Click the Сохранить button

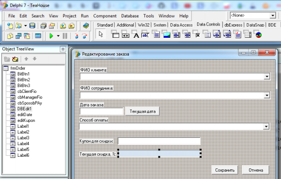225,170
